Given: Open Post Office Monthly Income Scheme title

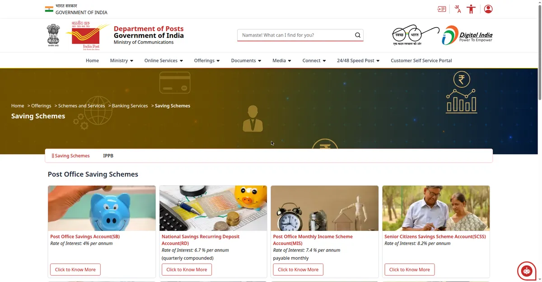Looking at the screenshot, I should click(x=313, y=240).
